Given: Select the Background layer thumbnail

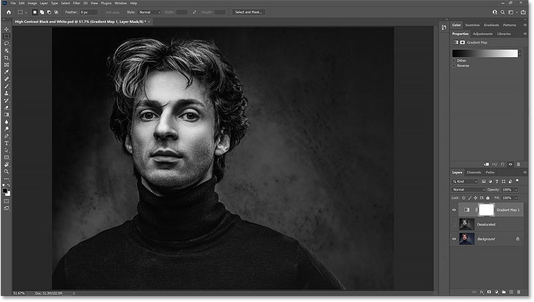Looking at the screenshot, I should (467, 238).
